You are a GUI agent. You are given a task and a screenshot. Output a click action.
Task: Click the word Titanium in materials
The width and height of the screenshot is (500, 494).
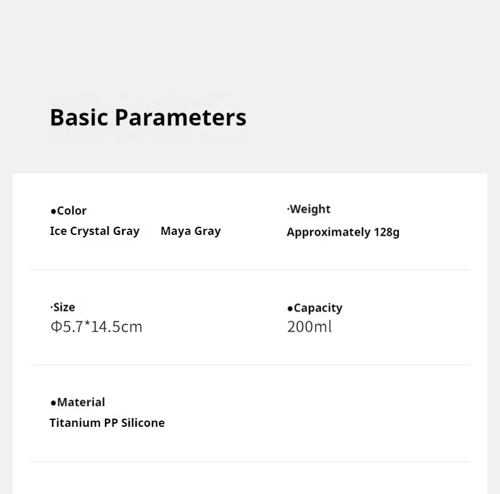tap(75, 423)
